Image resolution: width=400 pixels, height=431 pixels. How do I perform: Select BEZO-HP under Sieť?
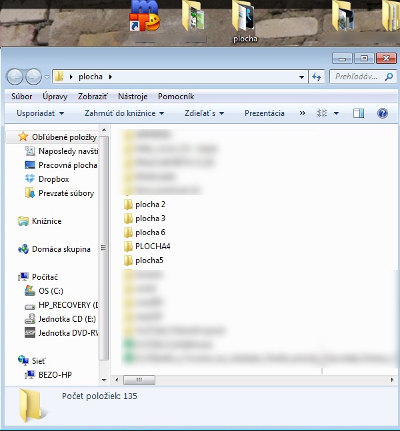pos(55,374)
